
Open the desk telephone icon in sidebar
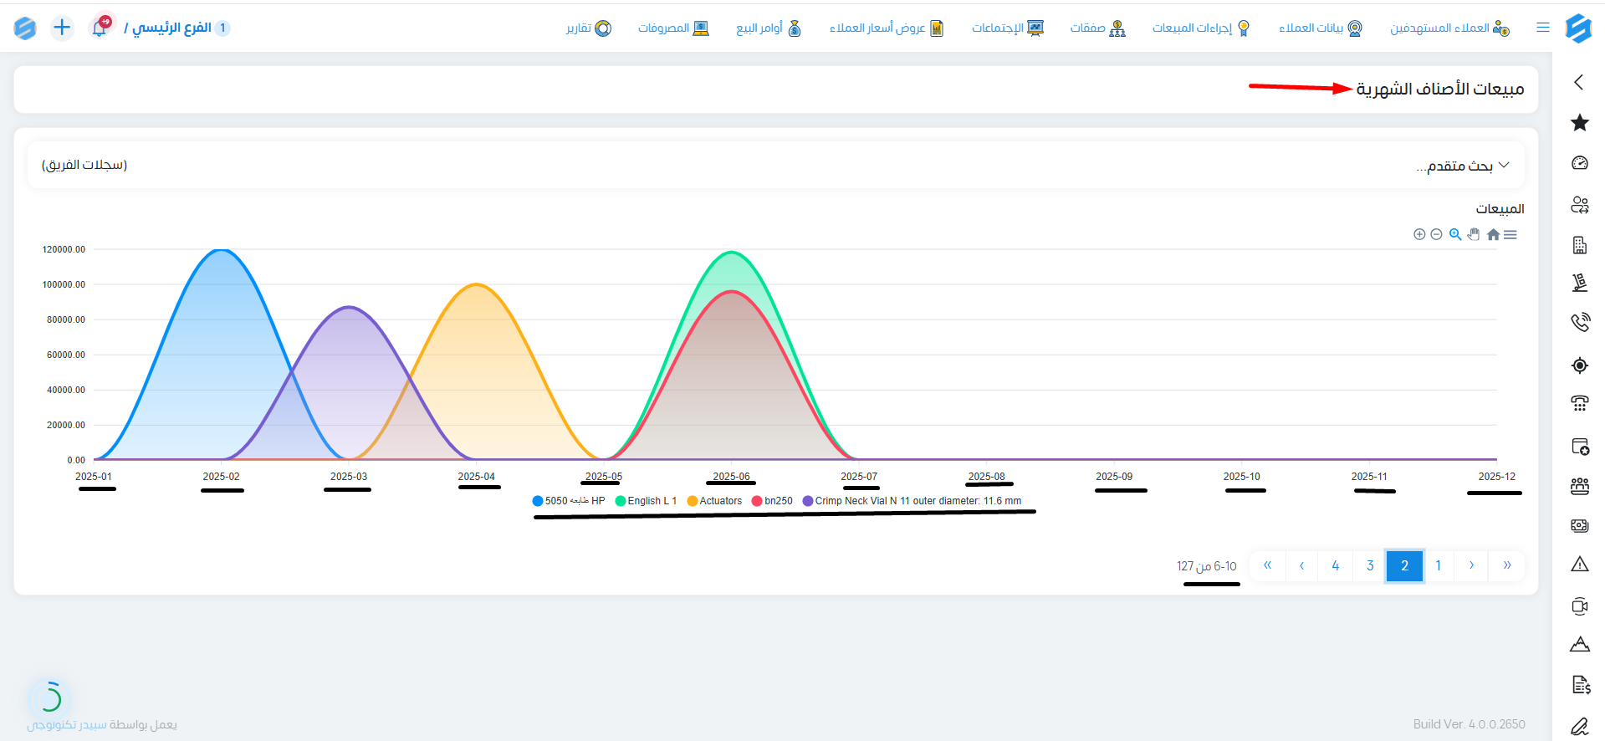tap(1579, 403)
